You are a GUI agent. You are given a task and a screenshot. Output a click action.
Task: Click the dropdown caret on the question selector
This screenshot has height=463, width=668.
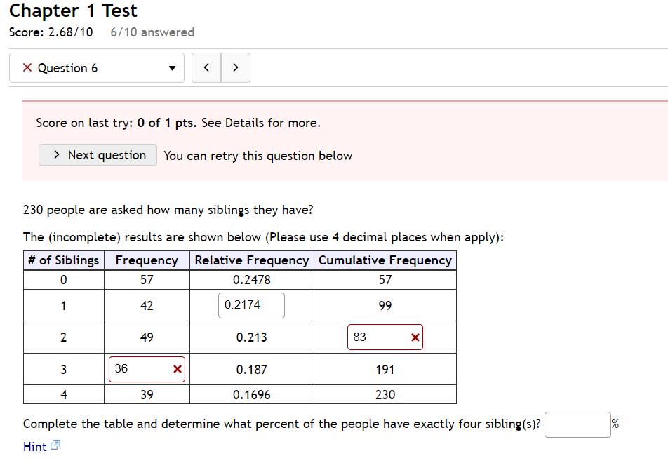pyautogui.click(x=171, y=68)
